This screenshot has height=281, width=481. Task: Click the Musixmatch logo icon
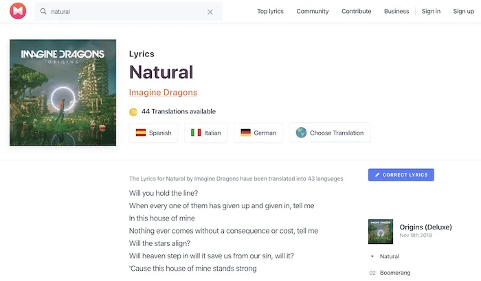pyautogui.click(x=18, y=11)
